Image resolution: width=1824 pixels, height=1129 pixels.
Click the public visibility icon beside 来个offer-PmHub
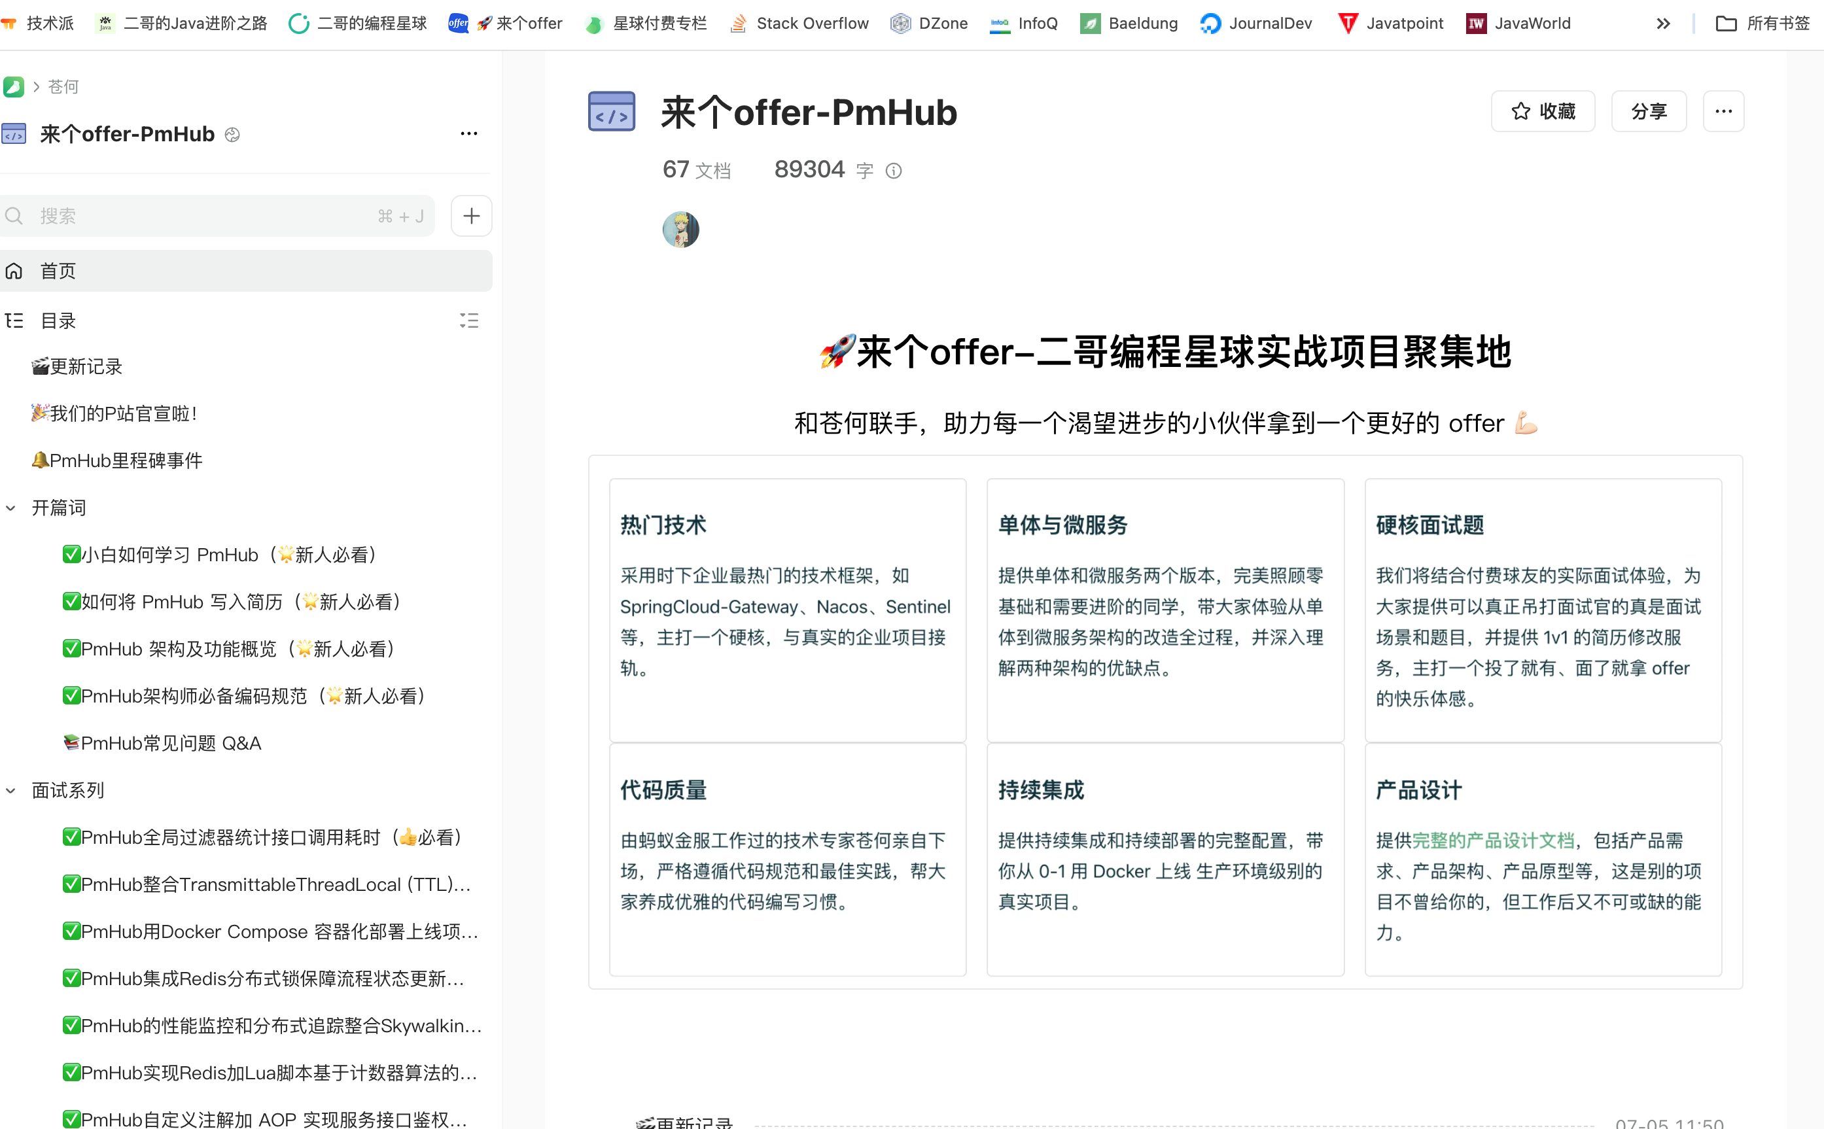pos(232,134)
